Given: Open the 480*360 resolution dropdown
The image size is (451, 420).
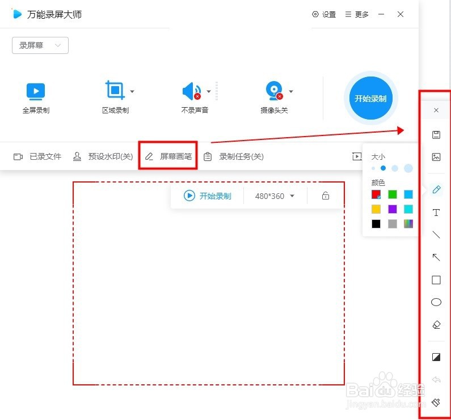Looking at the screenshot, I should coord(275,196).
